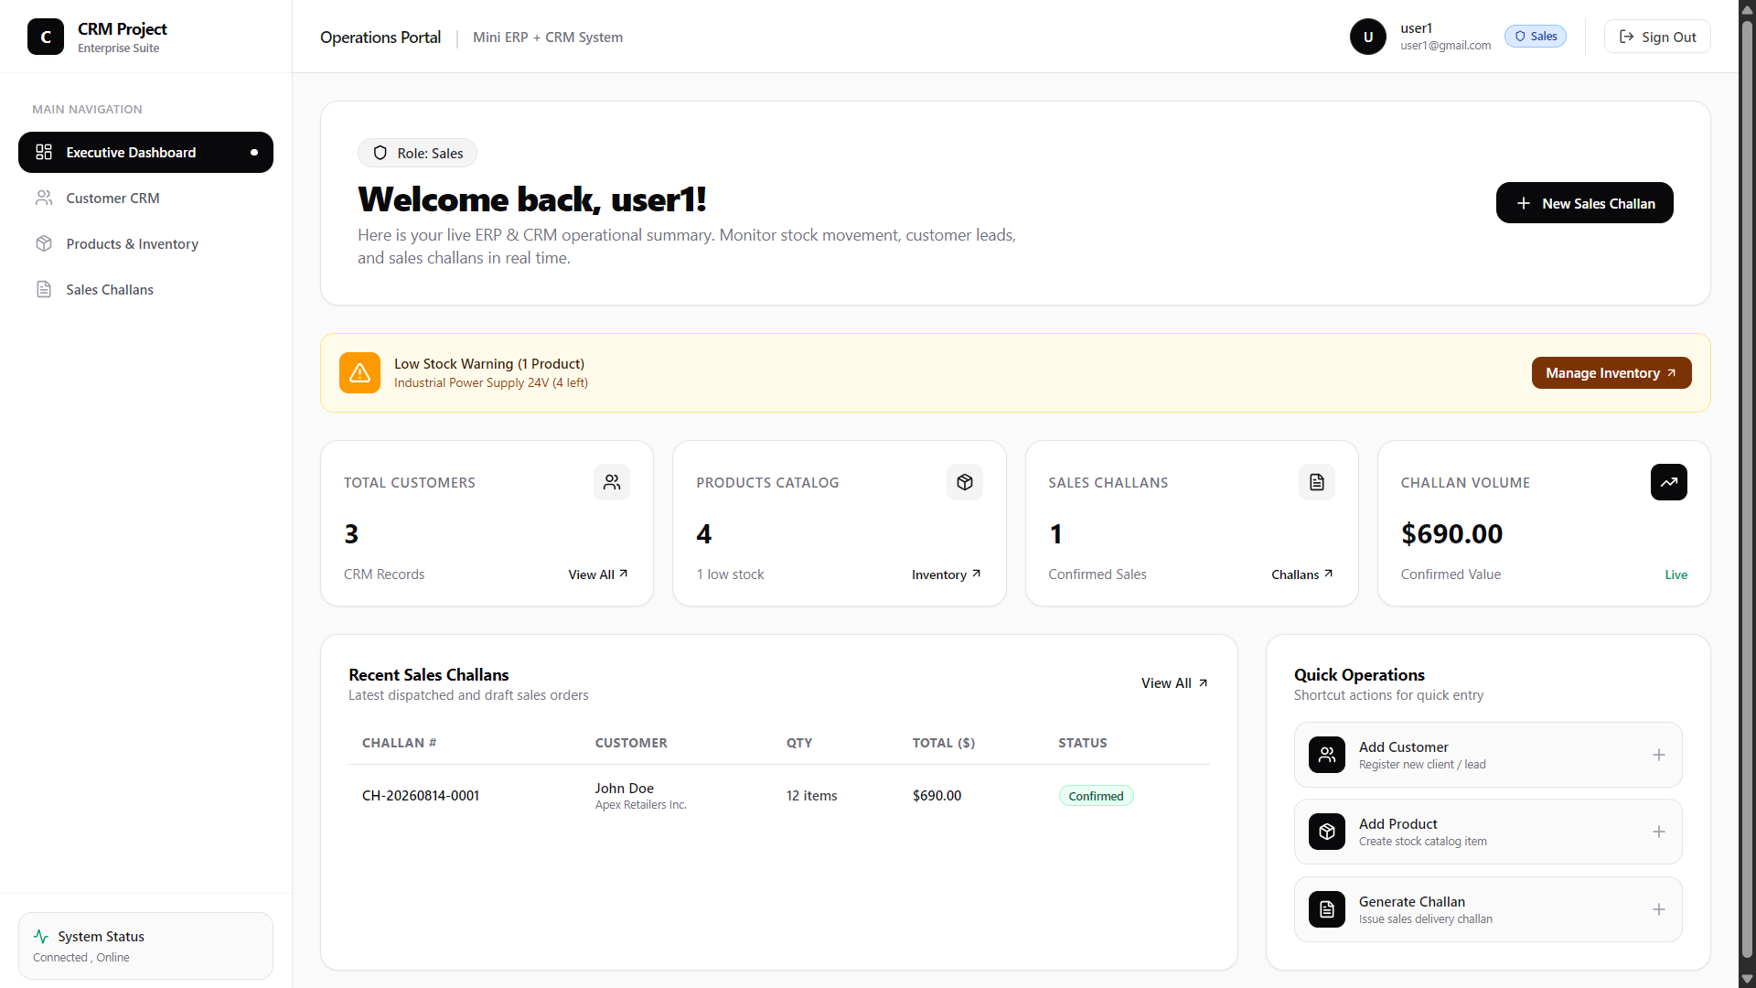Open Sales Challans navigation item
The width and height of the screenshot is (1756, 988).
[x=145, y=289]
